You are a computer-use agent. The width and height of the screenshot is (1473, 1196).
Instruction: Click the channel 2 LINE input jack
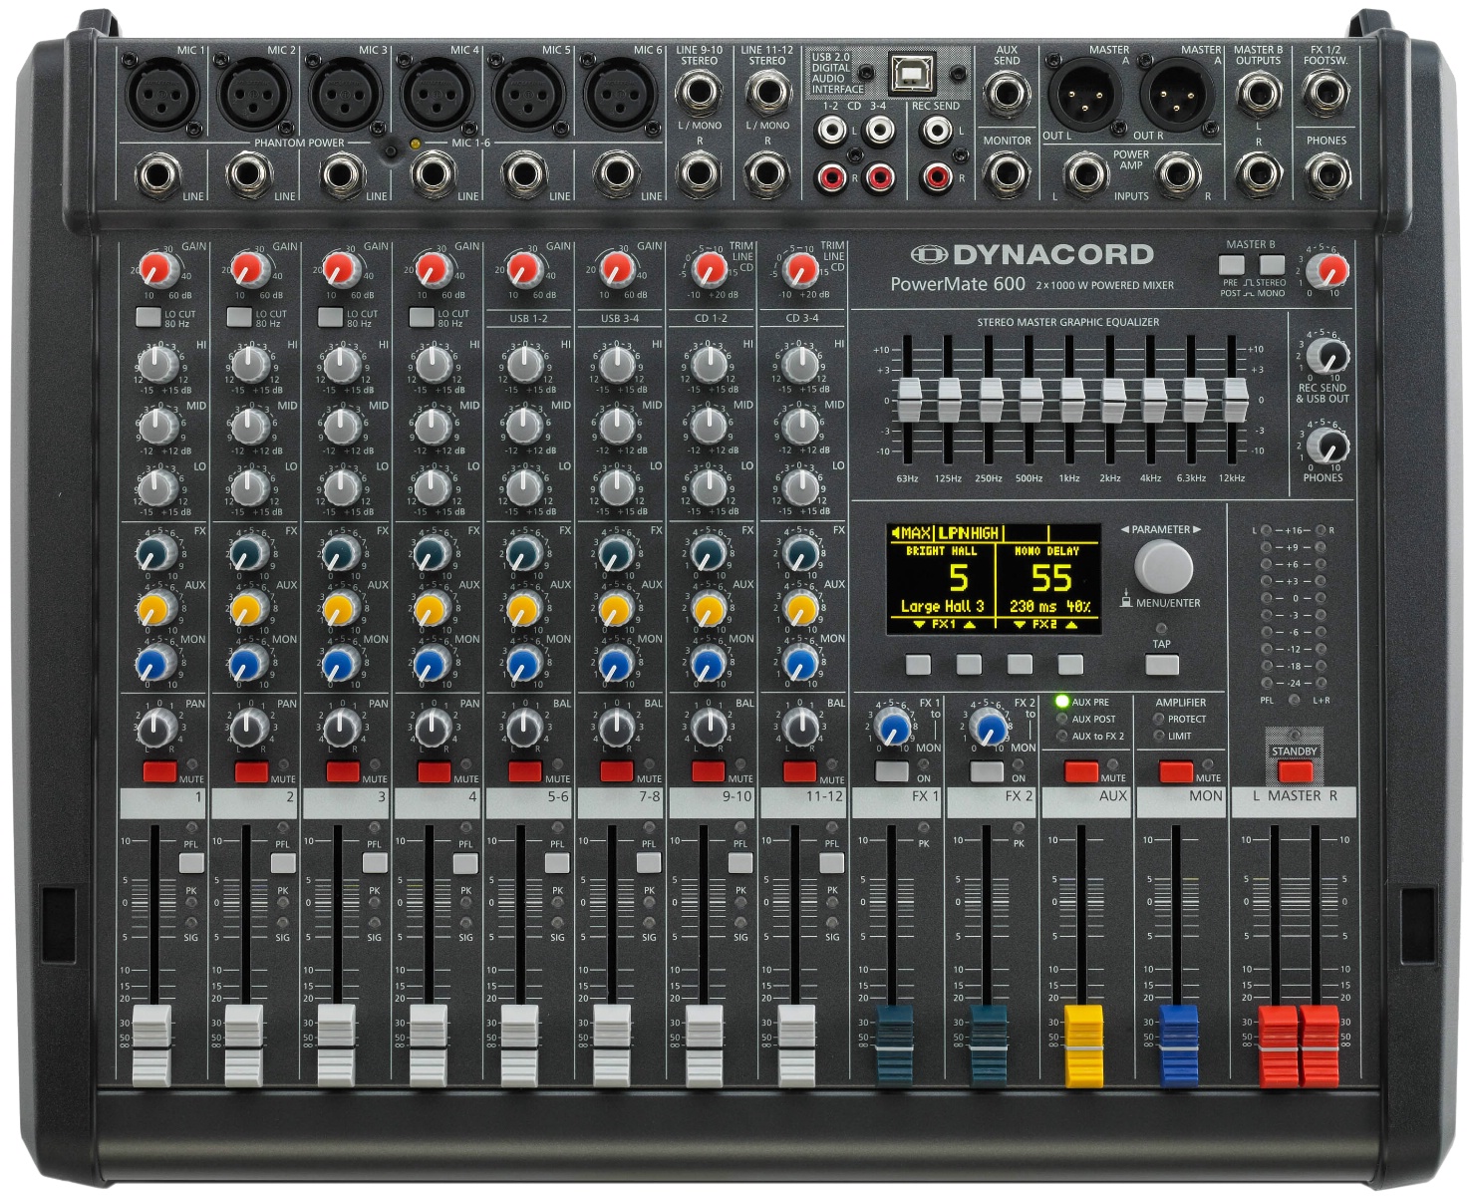[249, 175]
